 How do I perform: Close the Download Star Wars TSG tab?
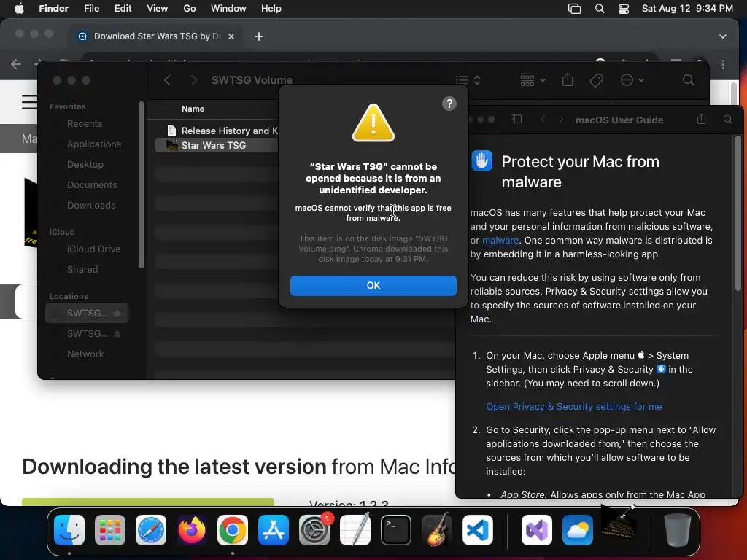pos(231,36)
